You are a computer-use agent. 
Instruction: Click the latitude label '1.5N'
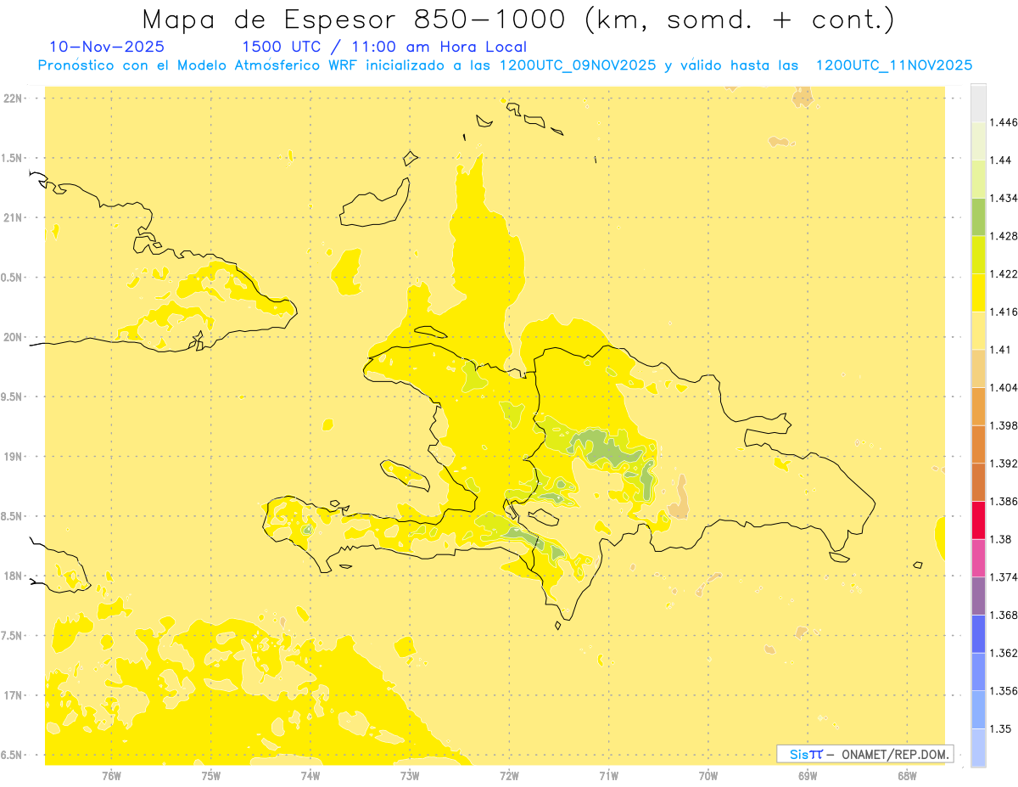click(x=13, y=158)
